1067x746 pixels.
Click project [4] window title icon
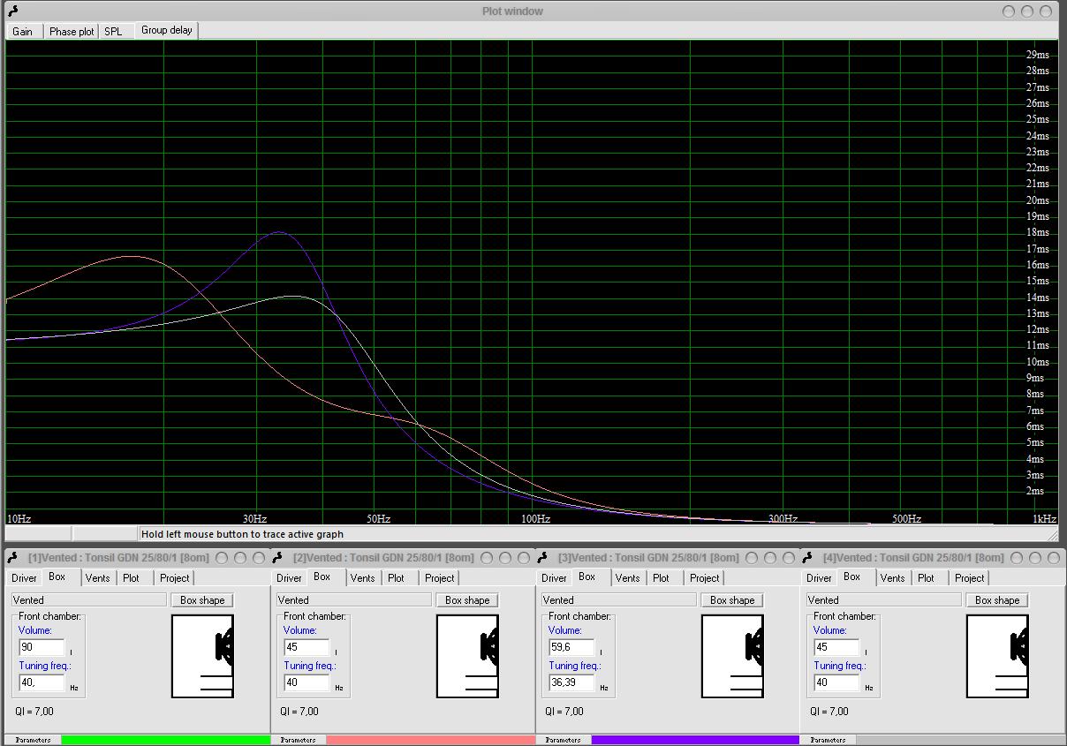click(x=807, y=558)
